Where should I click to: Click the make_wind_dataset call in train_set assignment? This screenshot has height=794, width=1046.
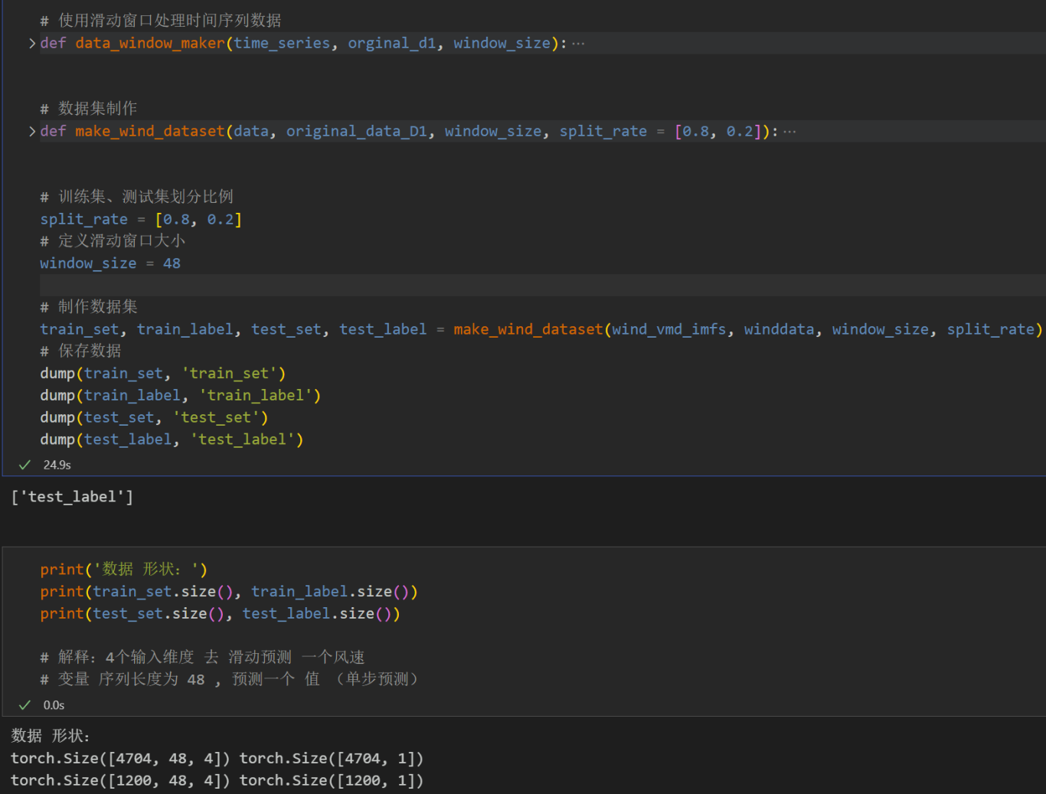click(x=528, y=329)
